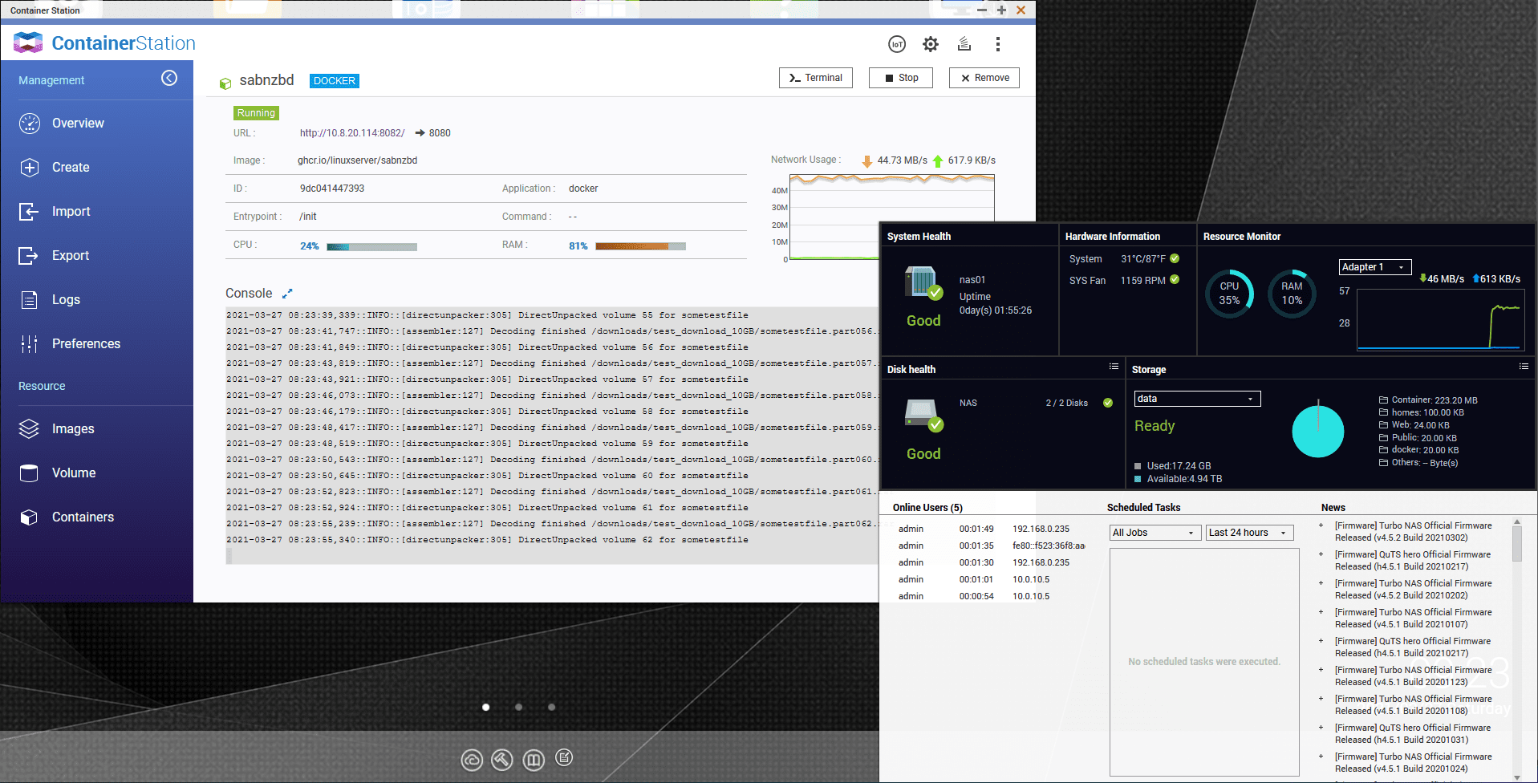Viewport: 1538px width, 783px height.
Task: Open Storage panel list menu icon
Action: coord(1524,367)
